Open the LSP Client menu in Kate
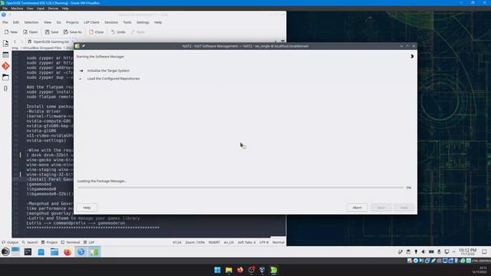Viewport: 491px width, 276px height. pyautogui.click(x=91, y=22)
